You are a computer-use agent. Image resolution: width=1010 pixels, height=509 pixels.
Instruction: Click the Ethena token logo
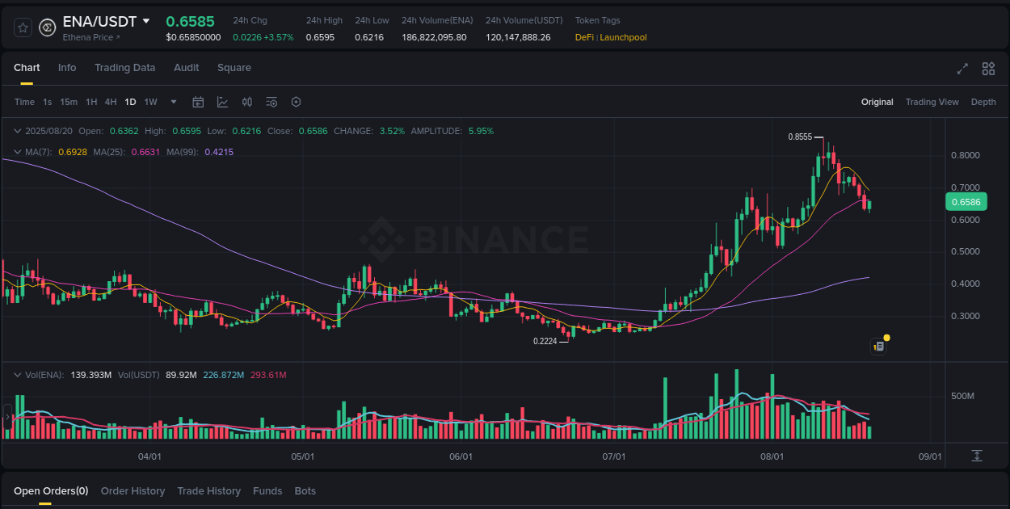click(46, 27)
